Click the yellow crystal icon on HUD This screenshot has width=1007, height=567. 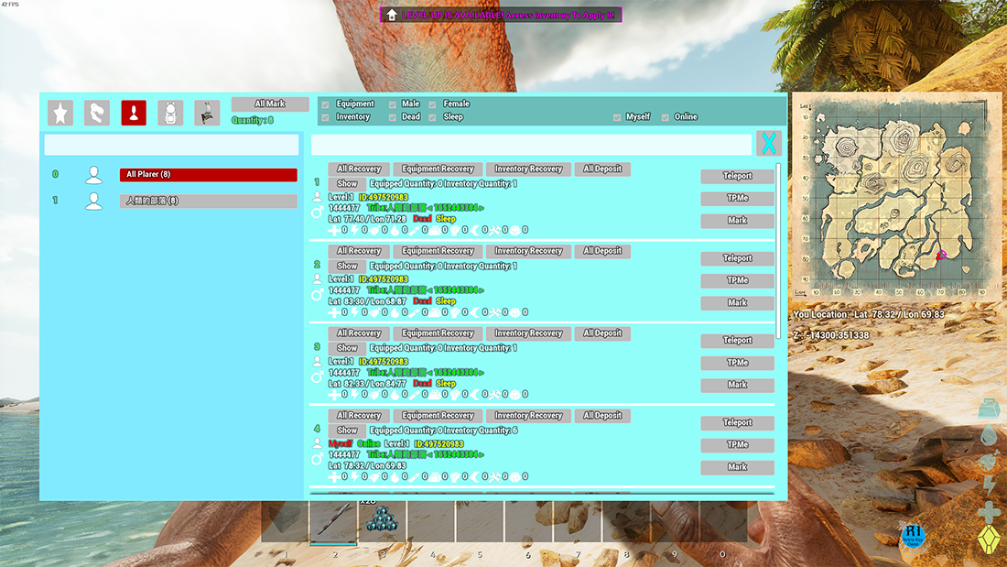[x=990, y=538]
